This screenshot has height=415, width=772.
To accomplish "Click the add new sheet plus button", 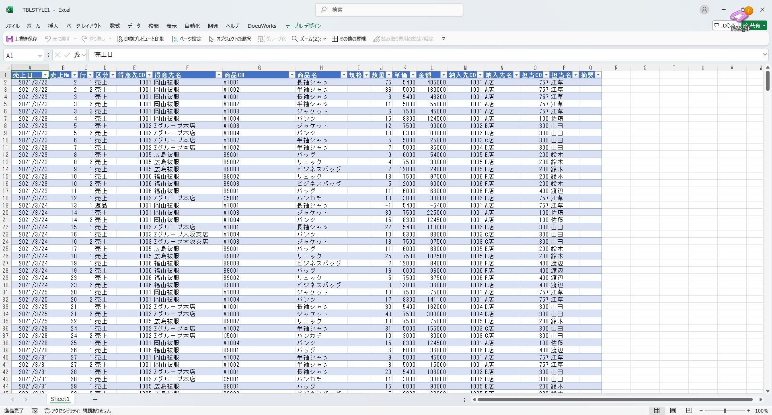I will pyautogui.click(x=95, y=399).
